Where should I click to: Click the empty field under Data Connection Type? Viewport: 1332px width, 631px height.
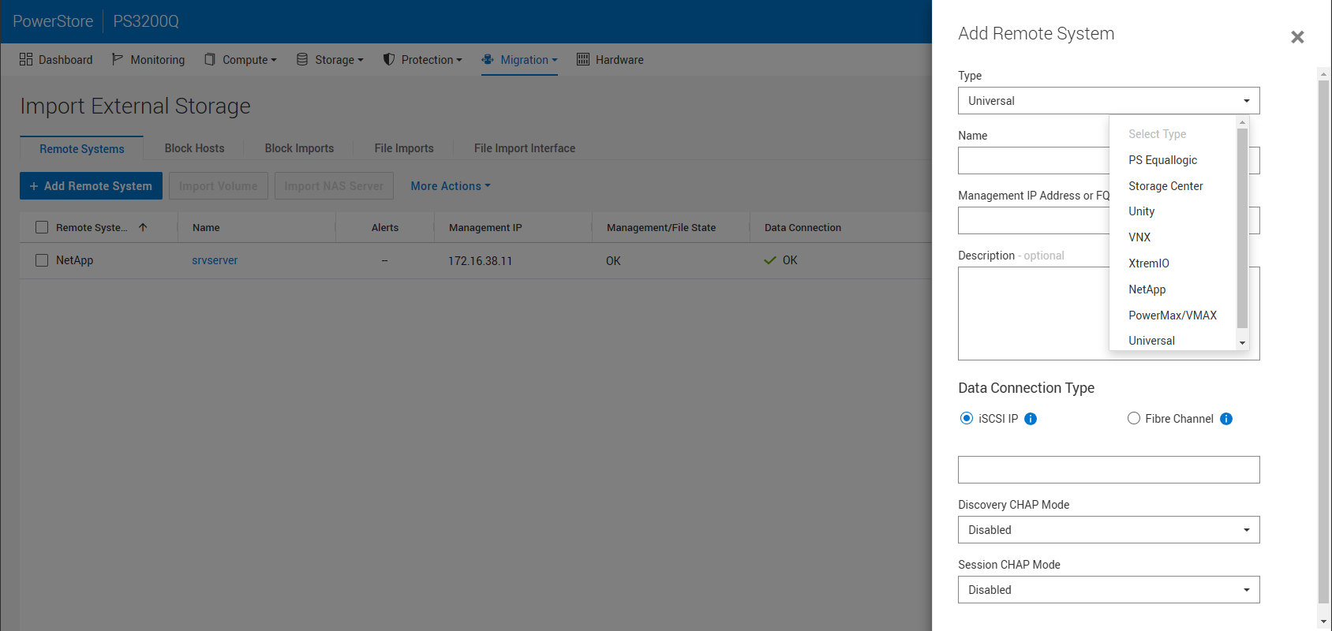pos(1109,470)
